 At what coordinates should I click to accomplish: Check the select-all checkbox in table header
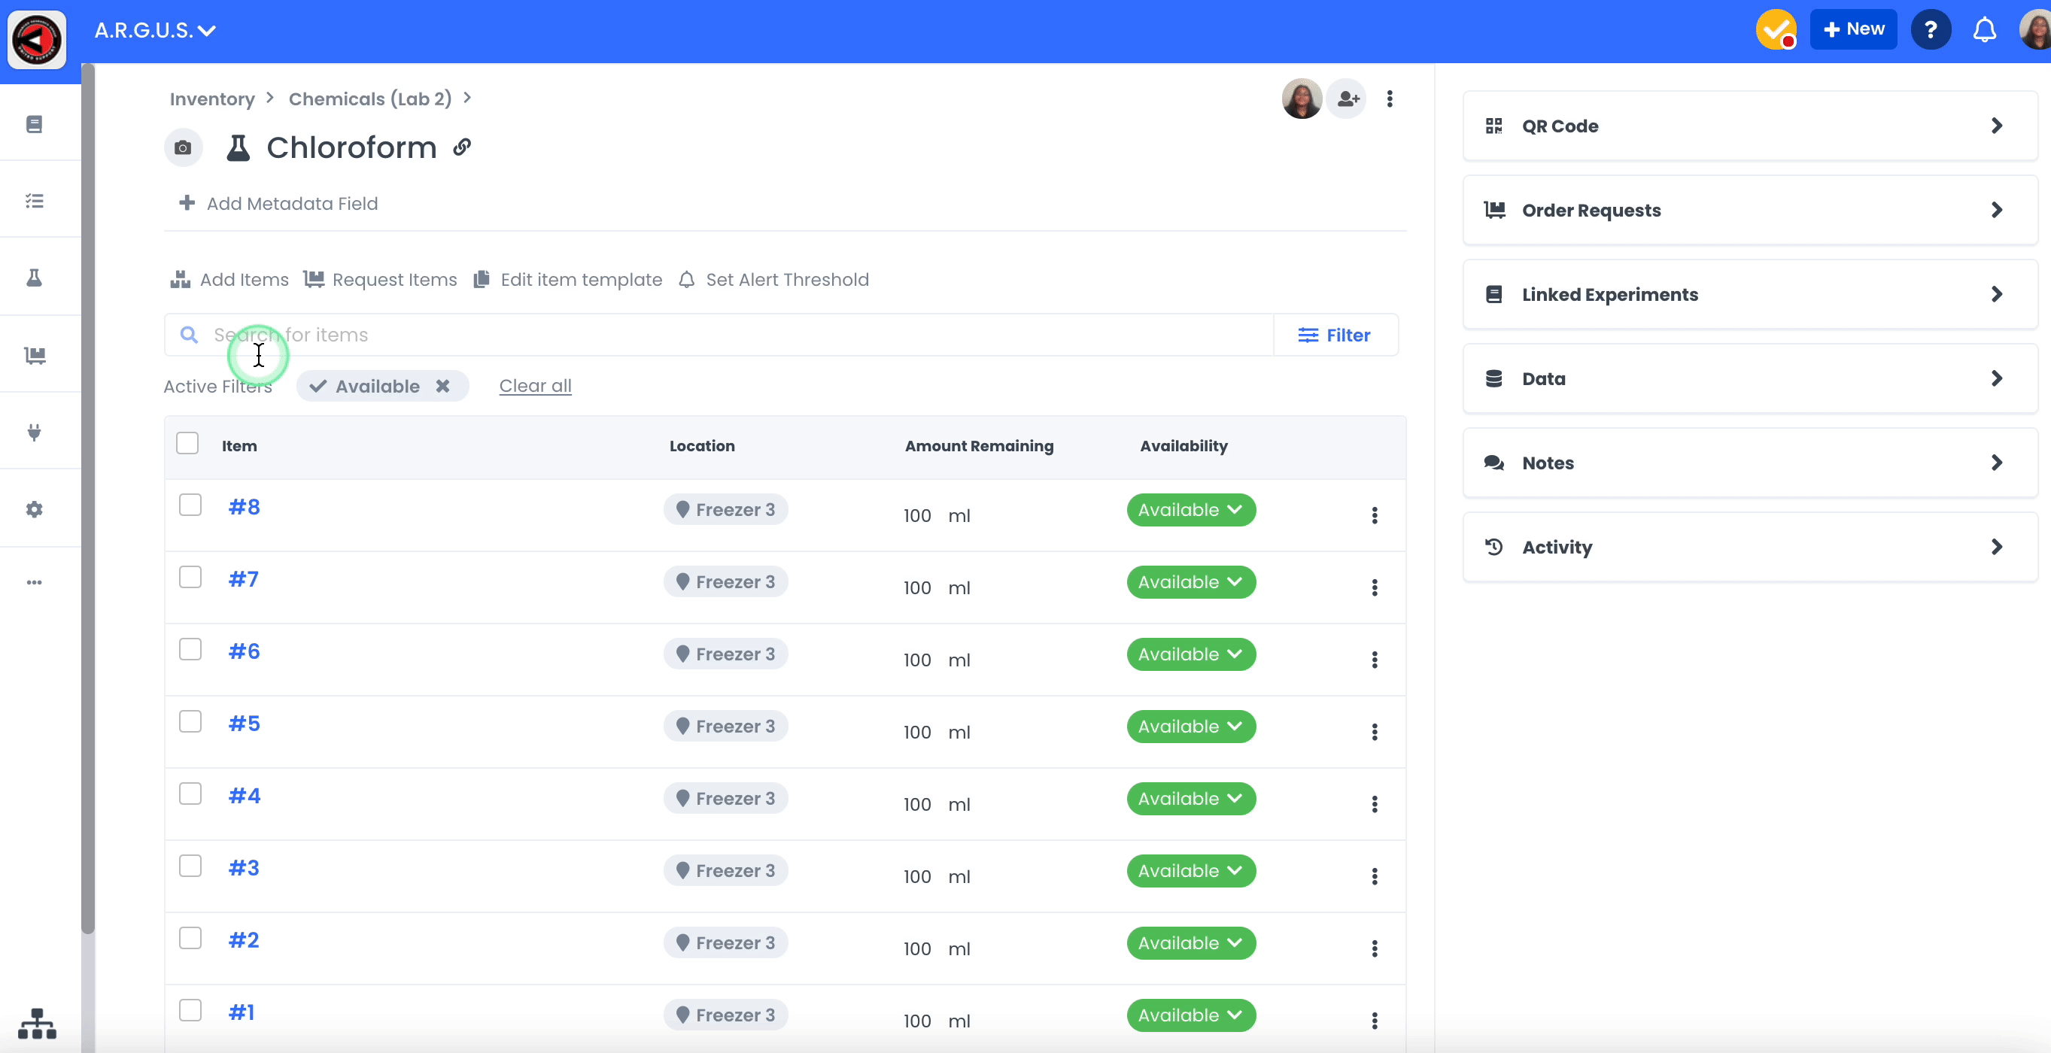click(x=187, y=443)
